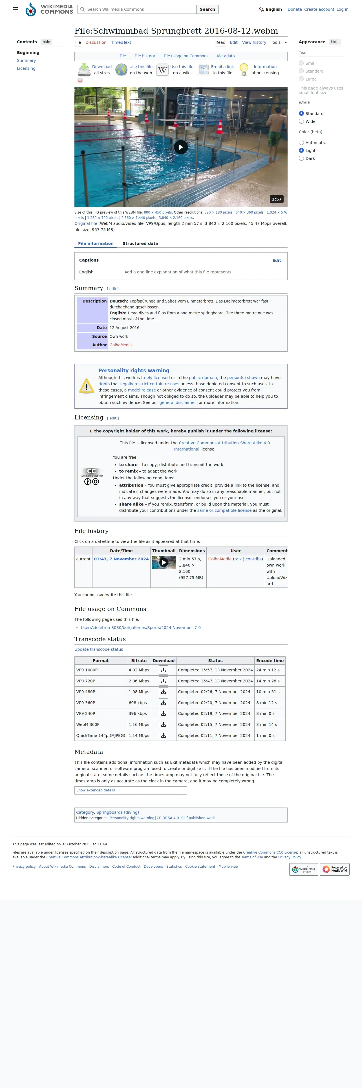Select Dark color radio button
The width and height of the screenshot is (362, 1088).
pos(301,158)
